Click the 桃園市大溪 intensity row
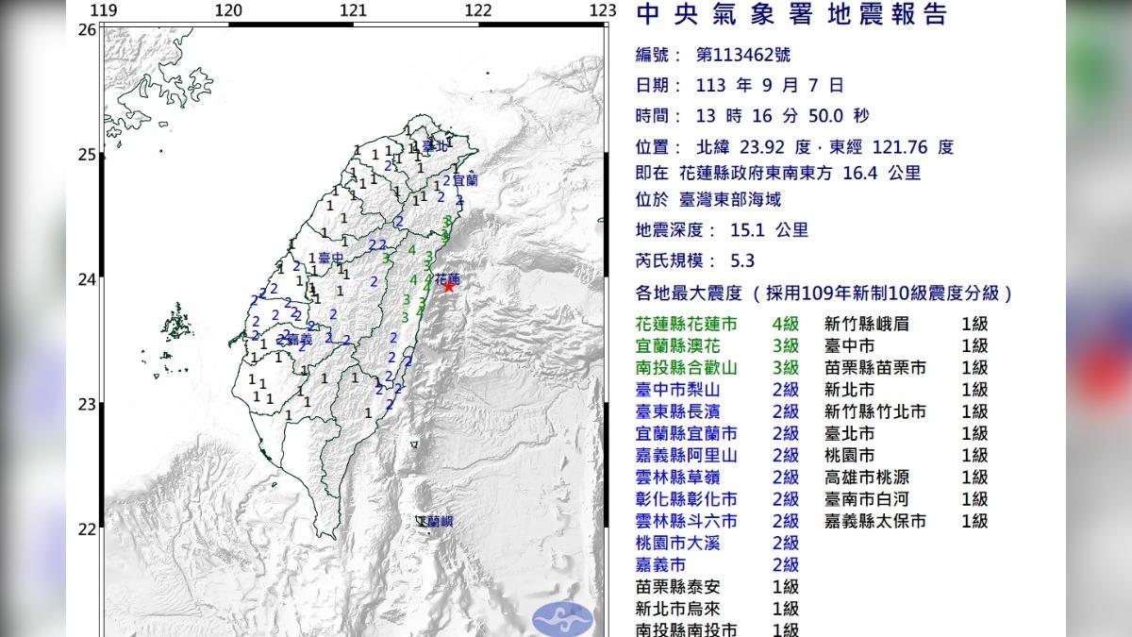Image resolution: width=1132 pixels, height=637 pixels. coord(718,543)
